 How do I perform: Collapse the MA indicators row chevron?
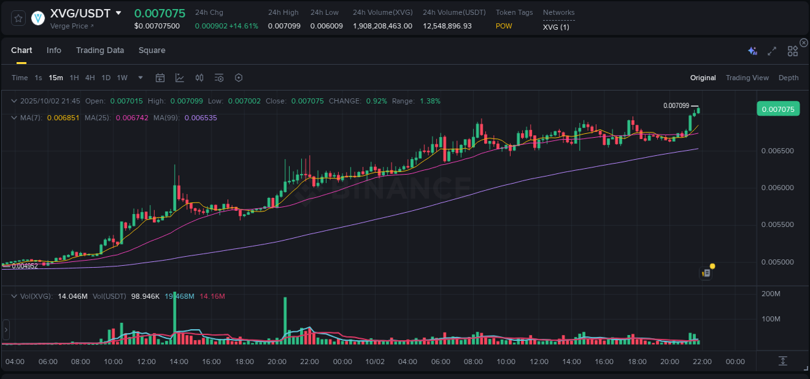tap(14, 118)
